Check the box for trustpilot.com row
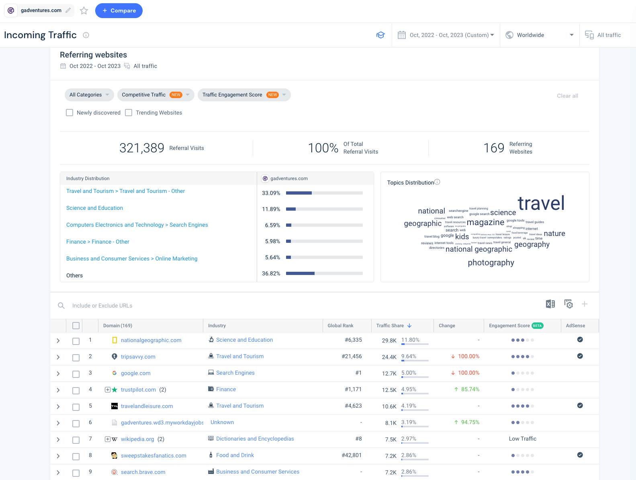The width and height of the screenshot is (636, 480). point(76,390)
